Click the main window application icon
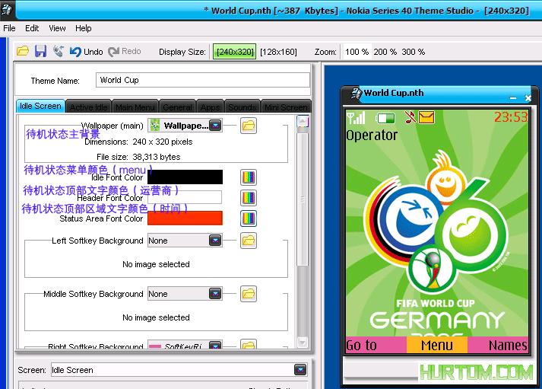 [7, 9]
